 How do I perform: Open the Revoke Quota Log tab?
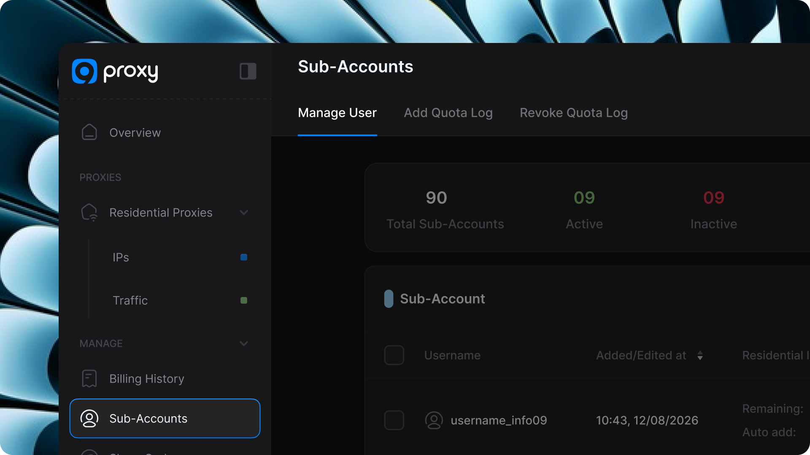(x=573, y=113)
